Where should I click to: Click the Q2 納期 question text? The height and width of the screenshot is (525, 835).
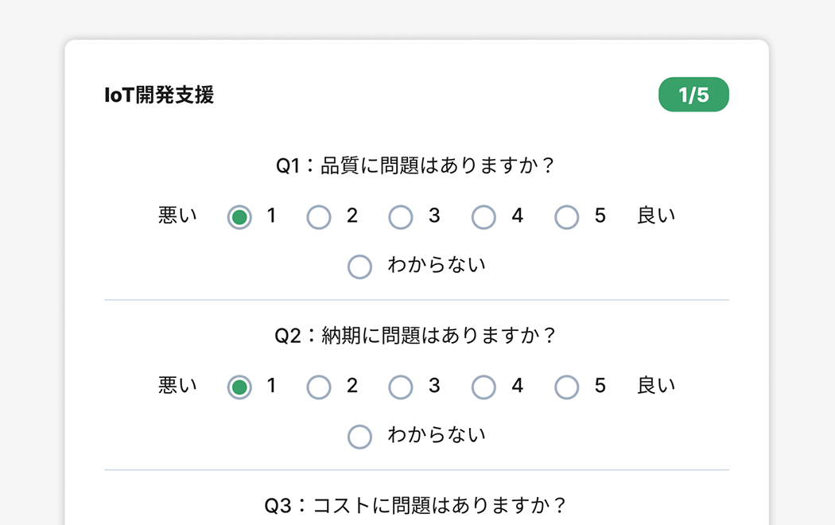click(416, 336)
